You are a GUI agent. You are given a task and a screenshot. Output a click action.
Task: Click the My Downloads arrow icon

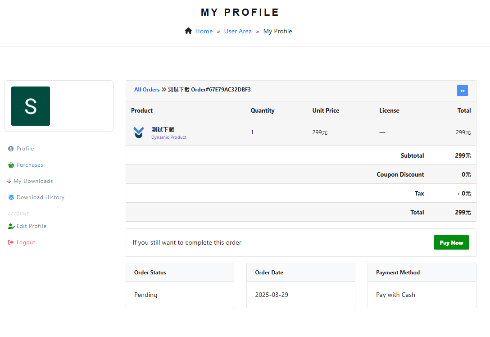pyautogui.click(x=9, y=181)
